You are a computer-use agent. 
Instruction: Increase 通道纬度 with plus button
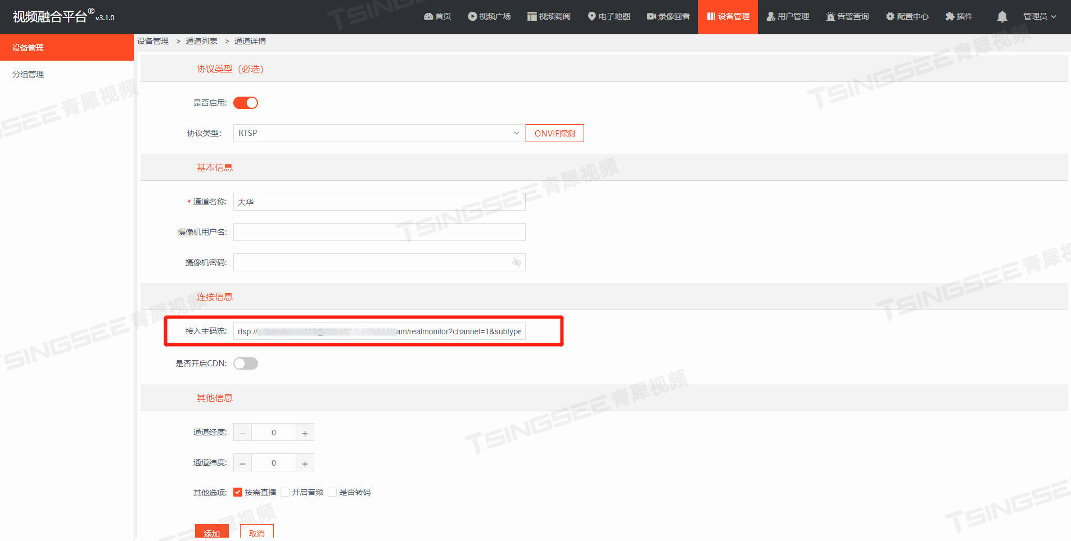click(x=305, y=463)
